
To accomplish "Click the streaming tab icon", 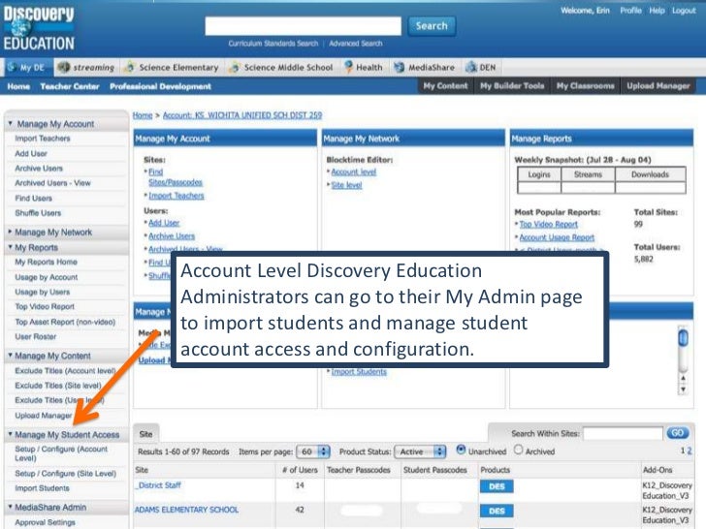I will point(64,67).
